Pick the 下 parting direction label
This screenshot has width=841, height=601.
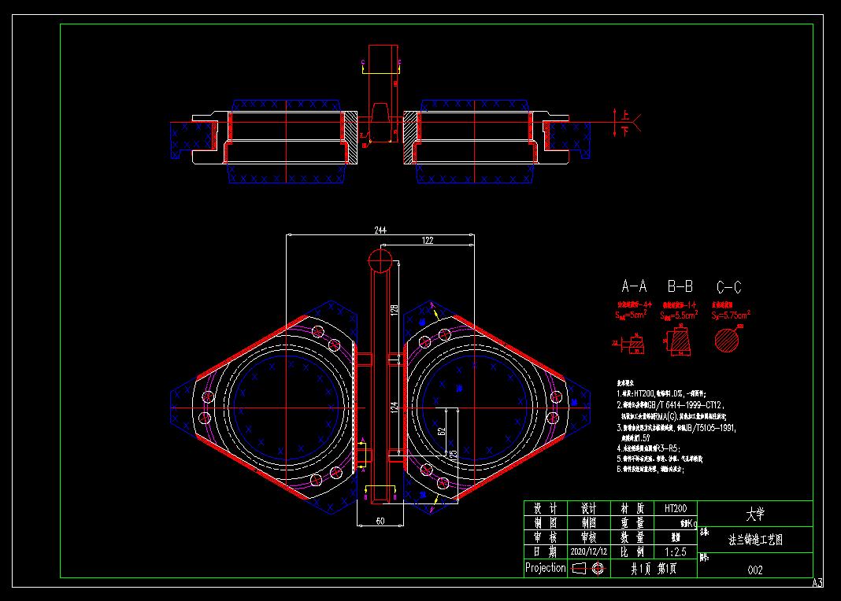coord(625,131)
